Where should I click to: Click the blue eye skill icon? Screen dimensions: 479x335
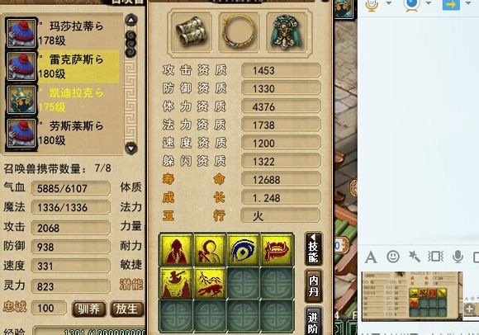point(244,249)
